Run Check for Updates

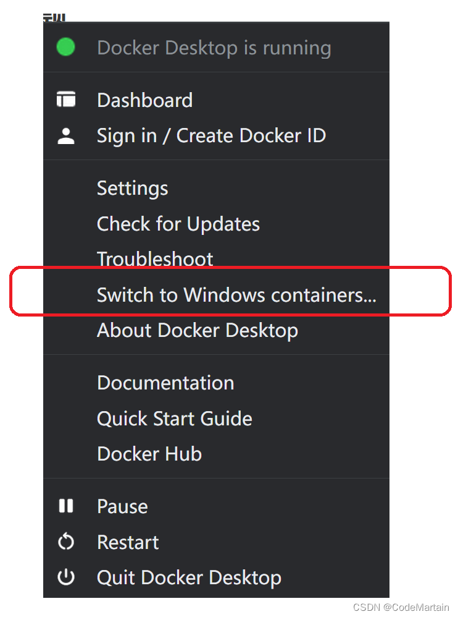[178, 224]
